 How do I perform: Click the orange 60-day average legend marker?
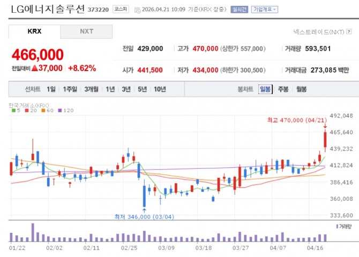43,111
